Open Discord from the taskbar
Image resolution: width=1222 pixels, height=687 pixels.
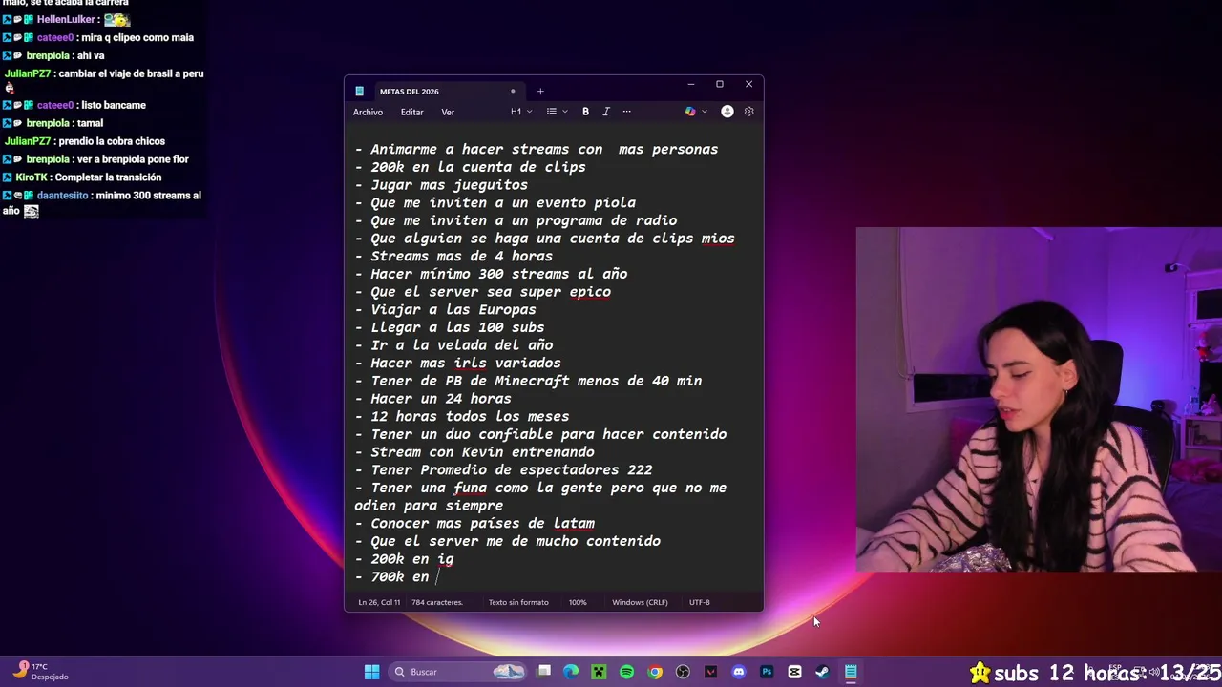coord(738,672)
